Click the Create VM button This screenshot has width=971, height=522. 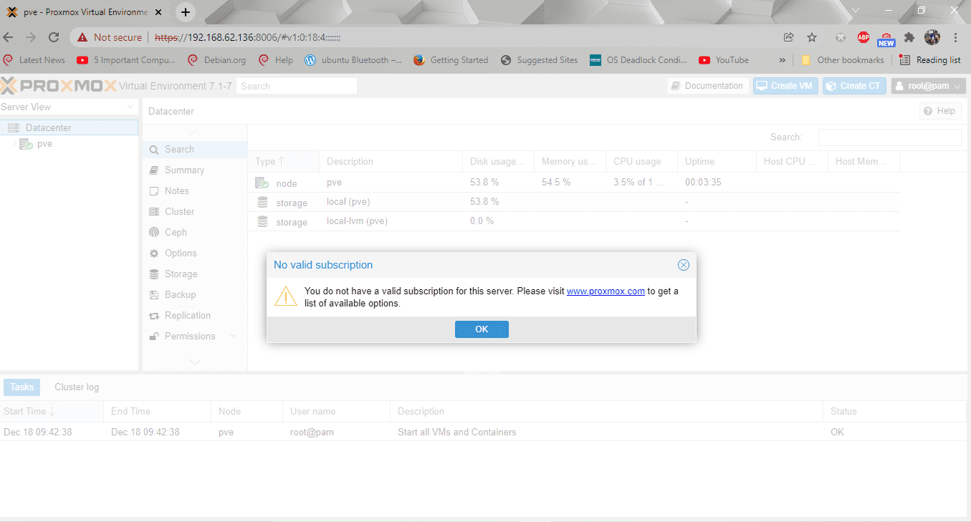coord(785,86)
